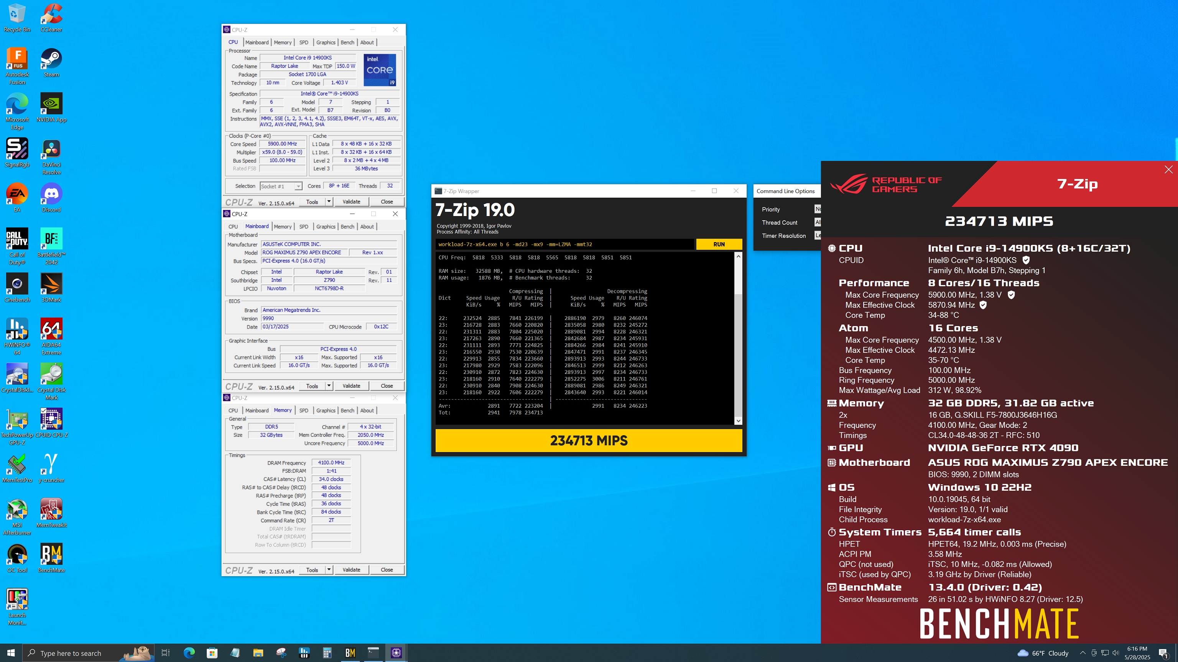Open DaVinci Resolve desktop icon
1178x662 pixels.
[x=51, y=157]
